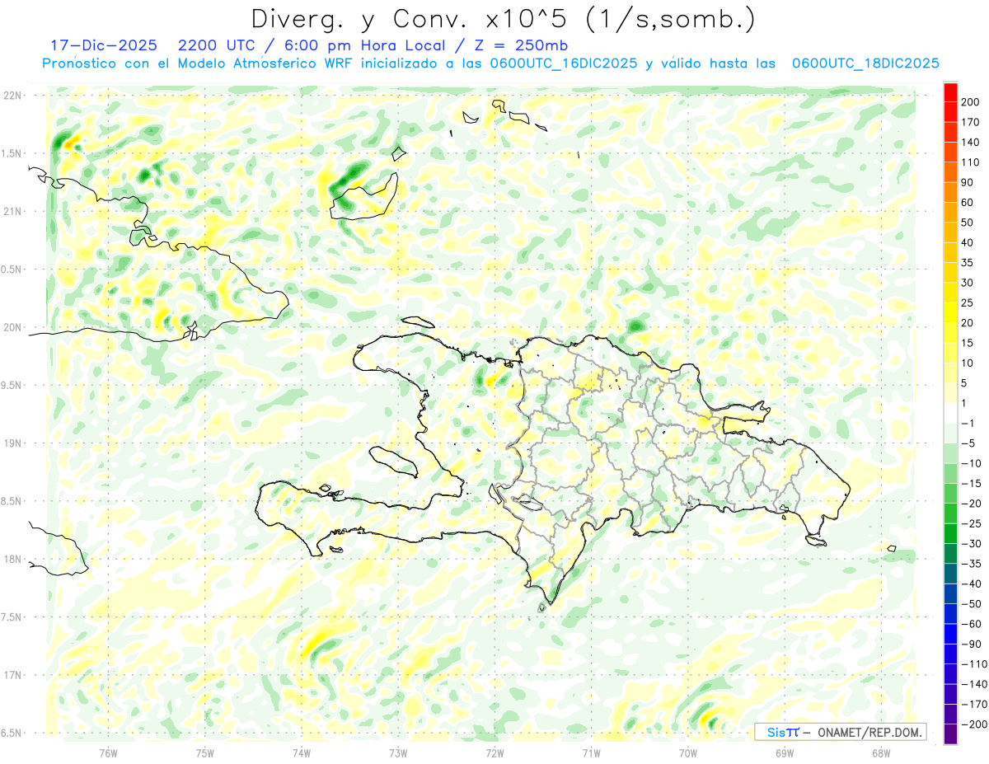The image size is (989, 764).
Task: Click the positive '200' colorbar label
Action: click(x=971, y=101)
